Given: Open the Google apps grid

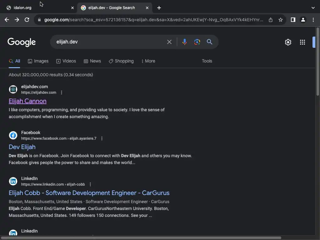Looking at the screenshot, I should [x=302, y=42].
